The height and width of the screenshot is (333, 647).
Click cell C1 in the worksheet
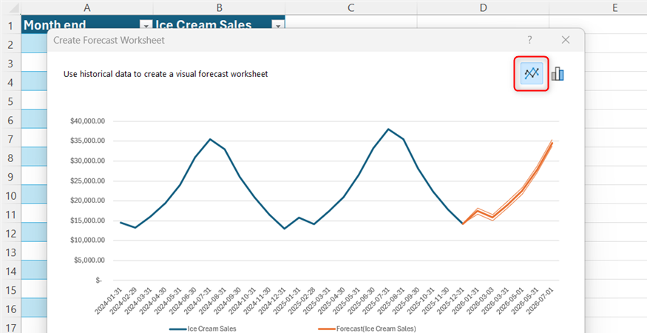351,22
